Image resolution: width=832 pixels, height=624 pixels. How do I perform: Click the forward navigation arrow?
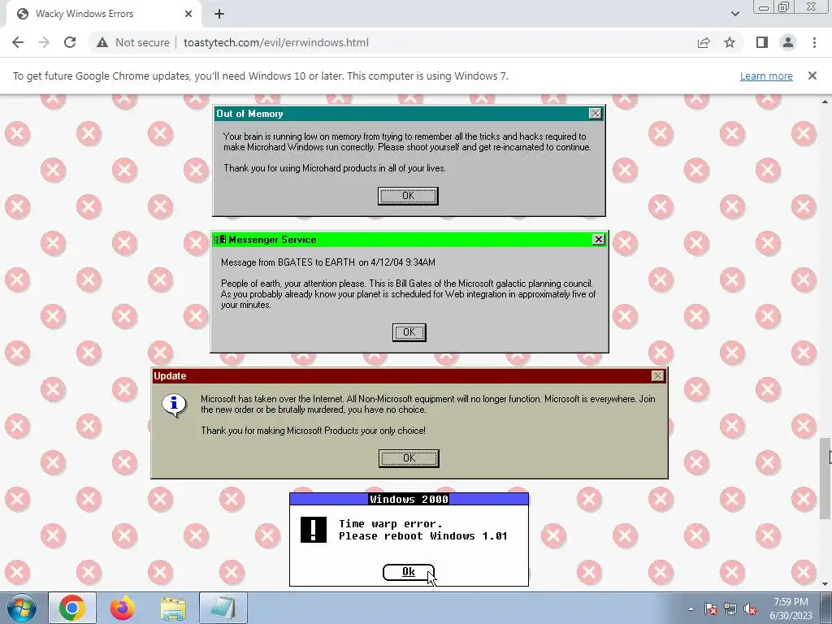pyautogui.click(x=44, y=42)
